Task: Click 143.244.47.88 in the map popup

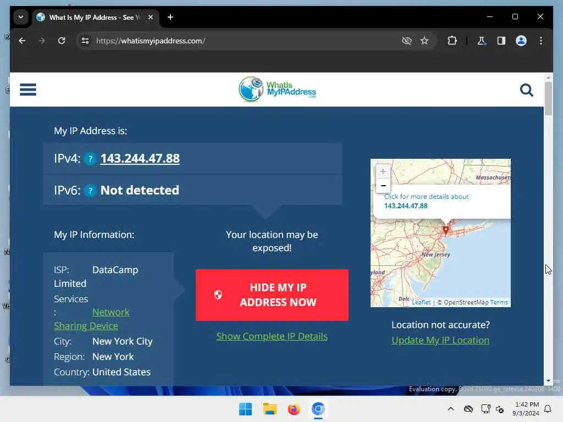Action: click(406, 206)
